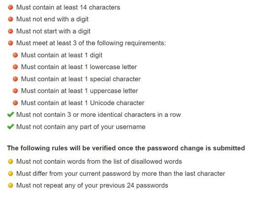Click yellow dot beside disallowed words rule
Viewport: 268px width, 200px height.
[x=11, y=162]
